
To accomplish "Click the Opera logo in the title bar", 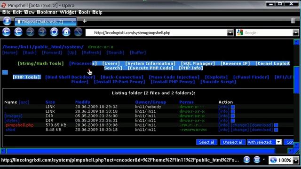I will pyautogui.click(x=3, y=5).
